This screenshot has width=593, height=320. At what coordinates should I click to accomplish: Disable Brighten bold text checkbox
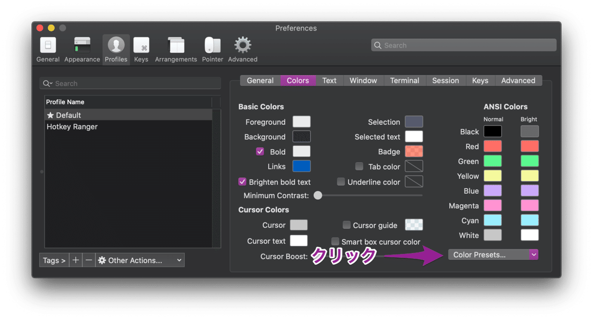click(242, 181)
